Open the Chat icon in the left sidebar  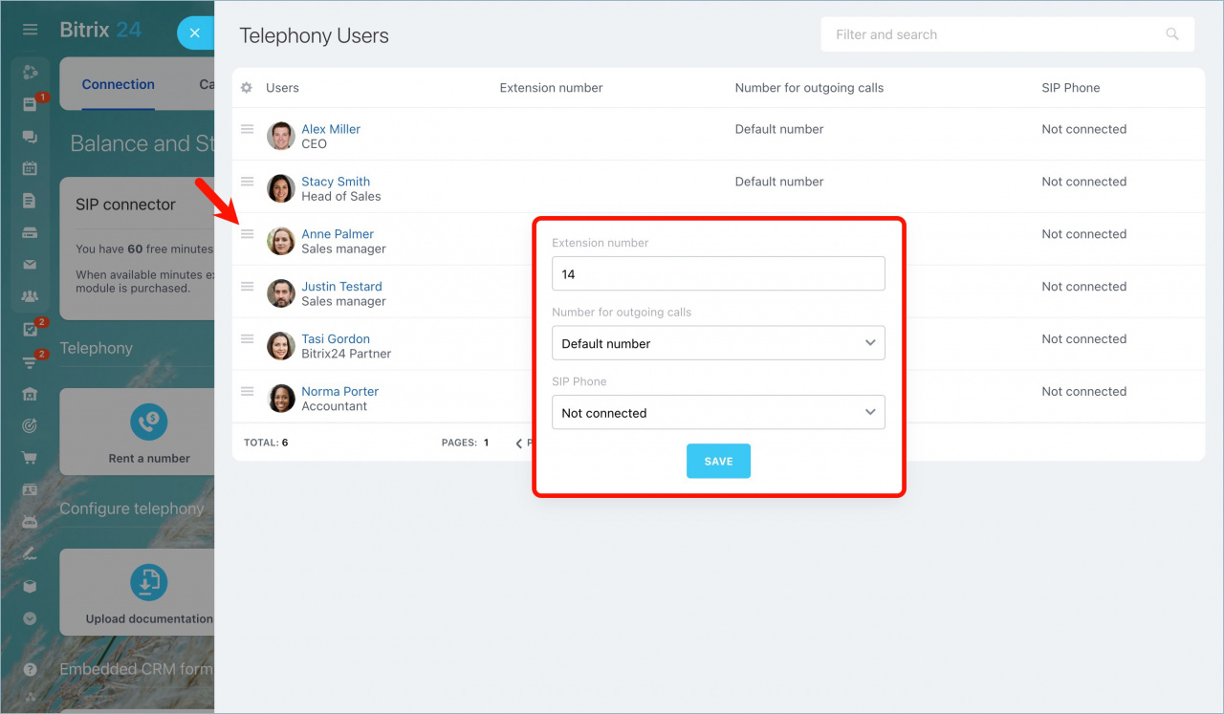pos(30,136)
